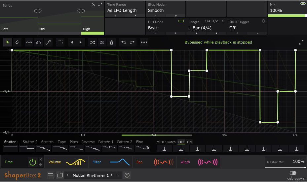The height and width of the screenshot is (182, 307).
Task: Toggle the Mix link icon
Action: pos(303,3)
